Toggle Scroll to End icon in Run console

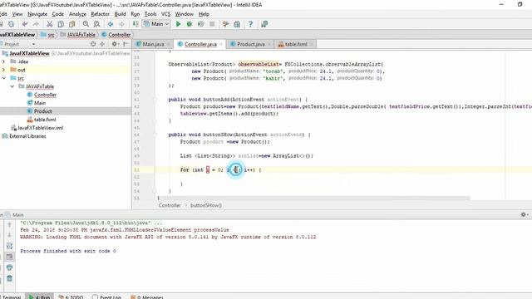point(9,257)
